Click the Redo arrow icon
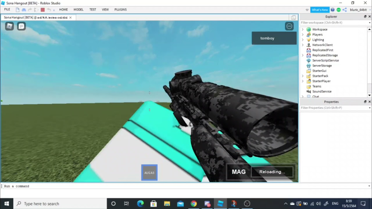The height and width of the screenshot is (209, 372). [30, 10]
